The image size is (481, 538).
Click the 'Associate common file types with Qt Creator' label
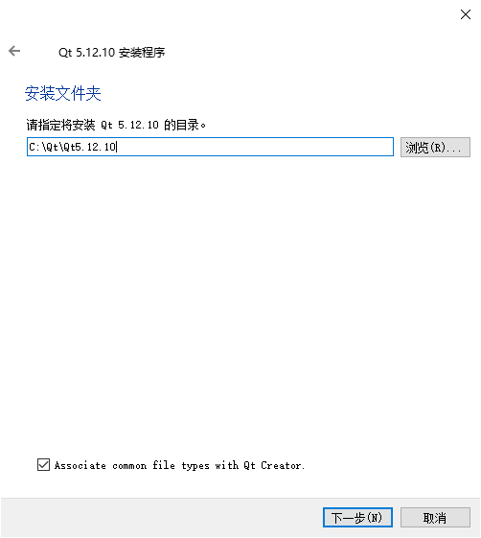[x=179, y=466]
